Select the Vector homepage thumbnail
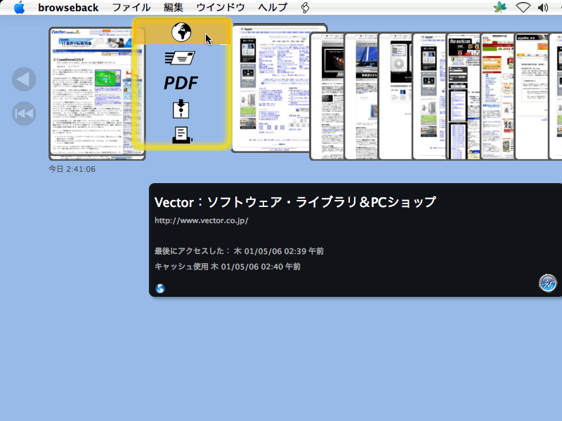 97,93
